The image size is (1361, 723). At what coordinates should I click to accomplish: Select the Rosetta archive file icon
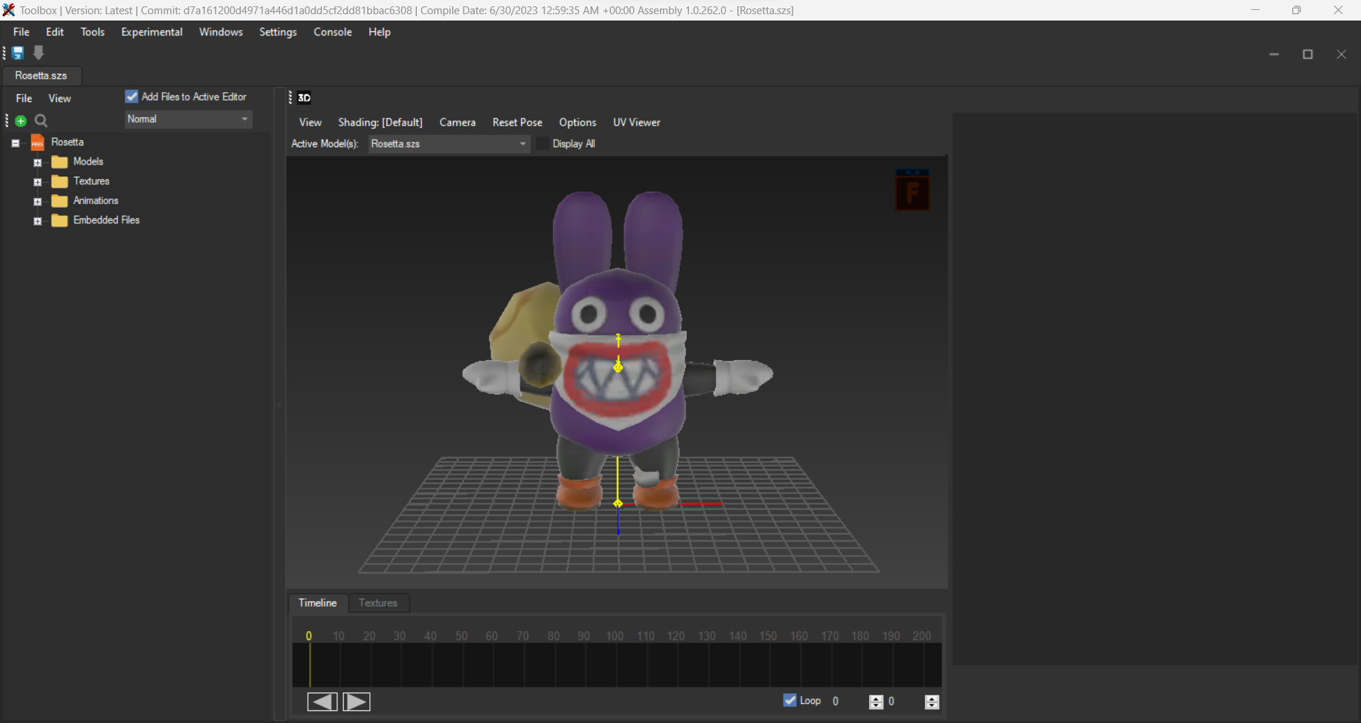(x=38, y=142)
